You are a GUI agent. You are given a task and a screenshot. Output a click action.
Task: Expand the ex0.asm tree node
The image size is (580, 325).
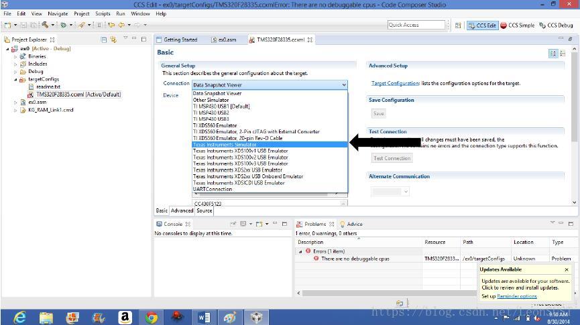coord(15,103)
